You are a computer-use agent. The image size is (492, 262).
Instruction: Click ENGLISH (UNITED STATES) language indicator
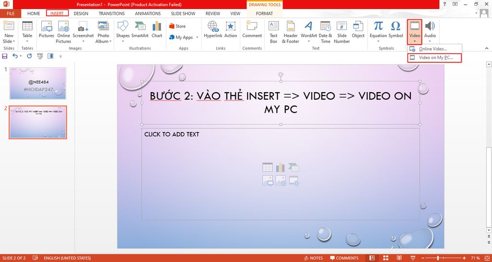click(67, 258)
